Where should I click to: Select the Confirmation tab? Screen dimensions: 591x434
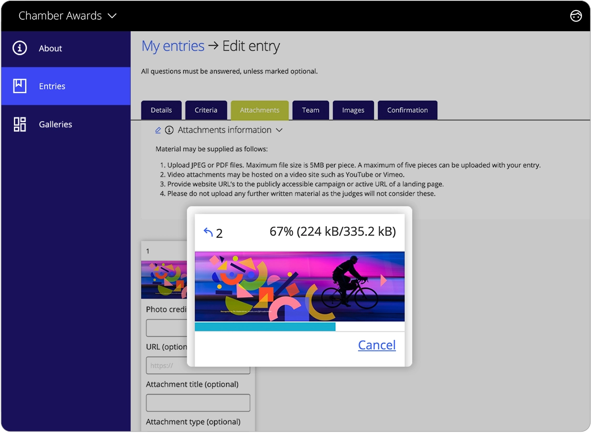point(407,110)
